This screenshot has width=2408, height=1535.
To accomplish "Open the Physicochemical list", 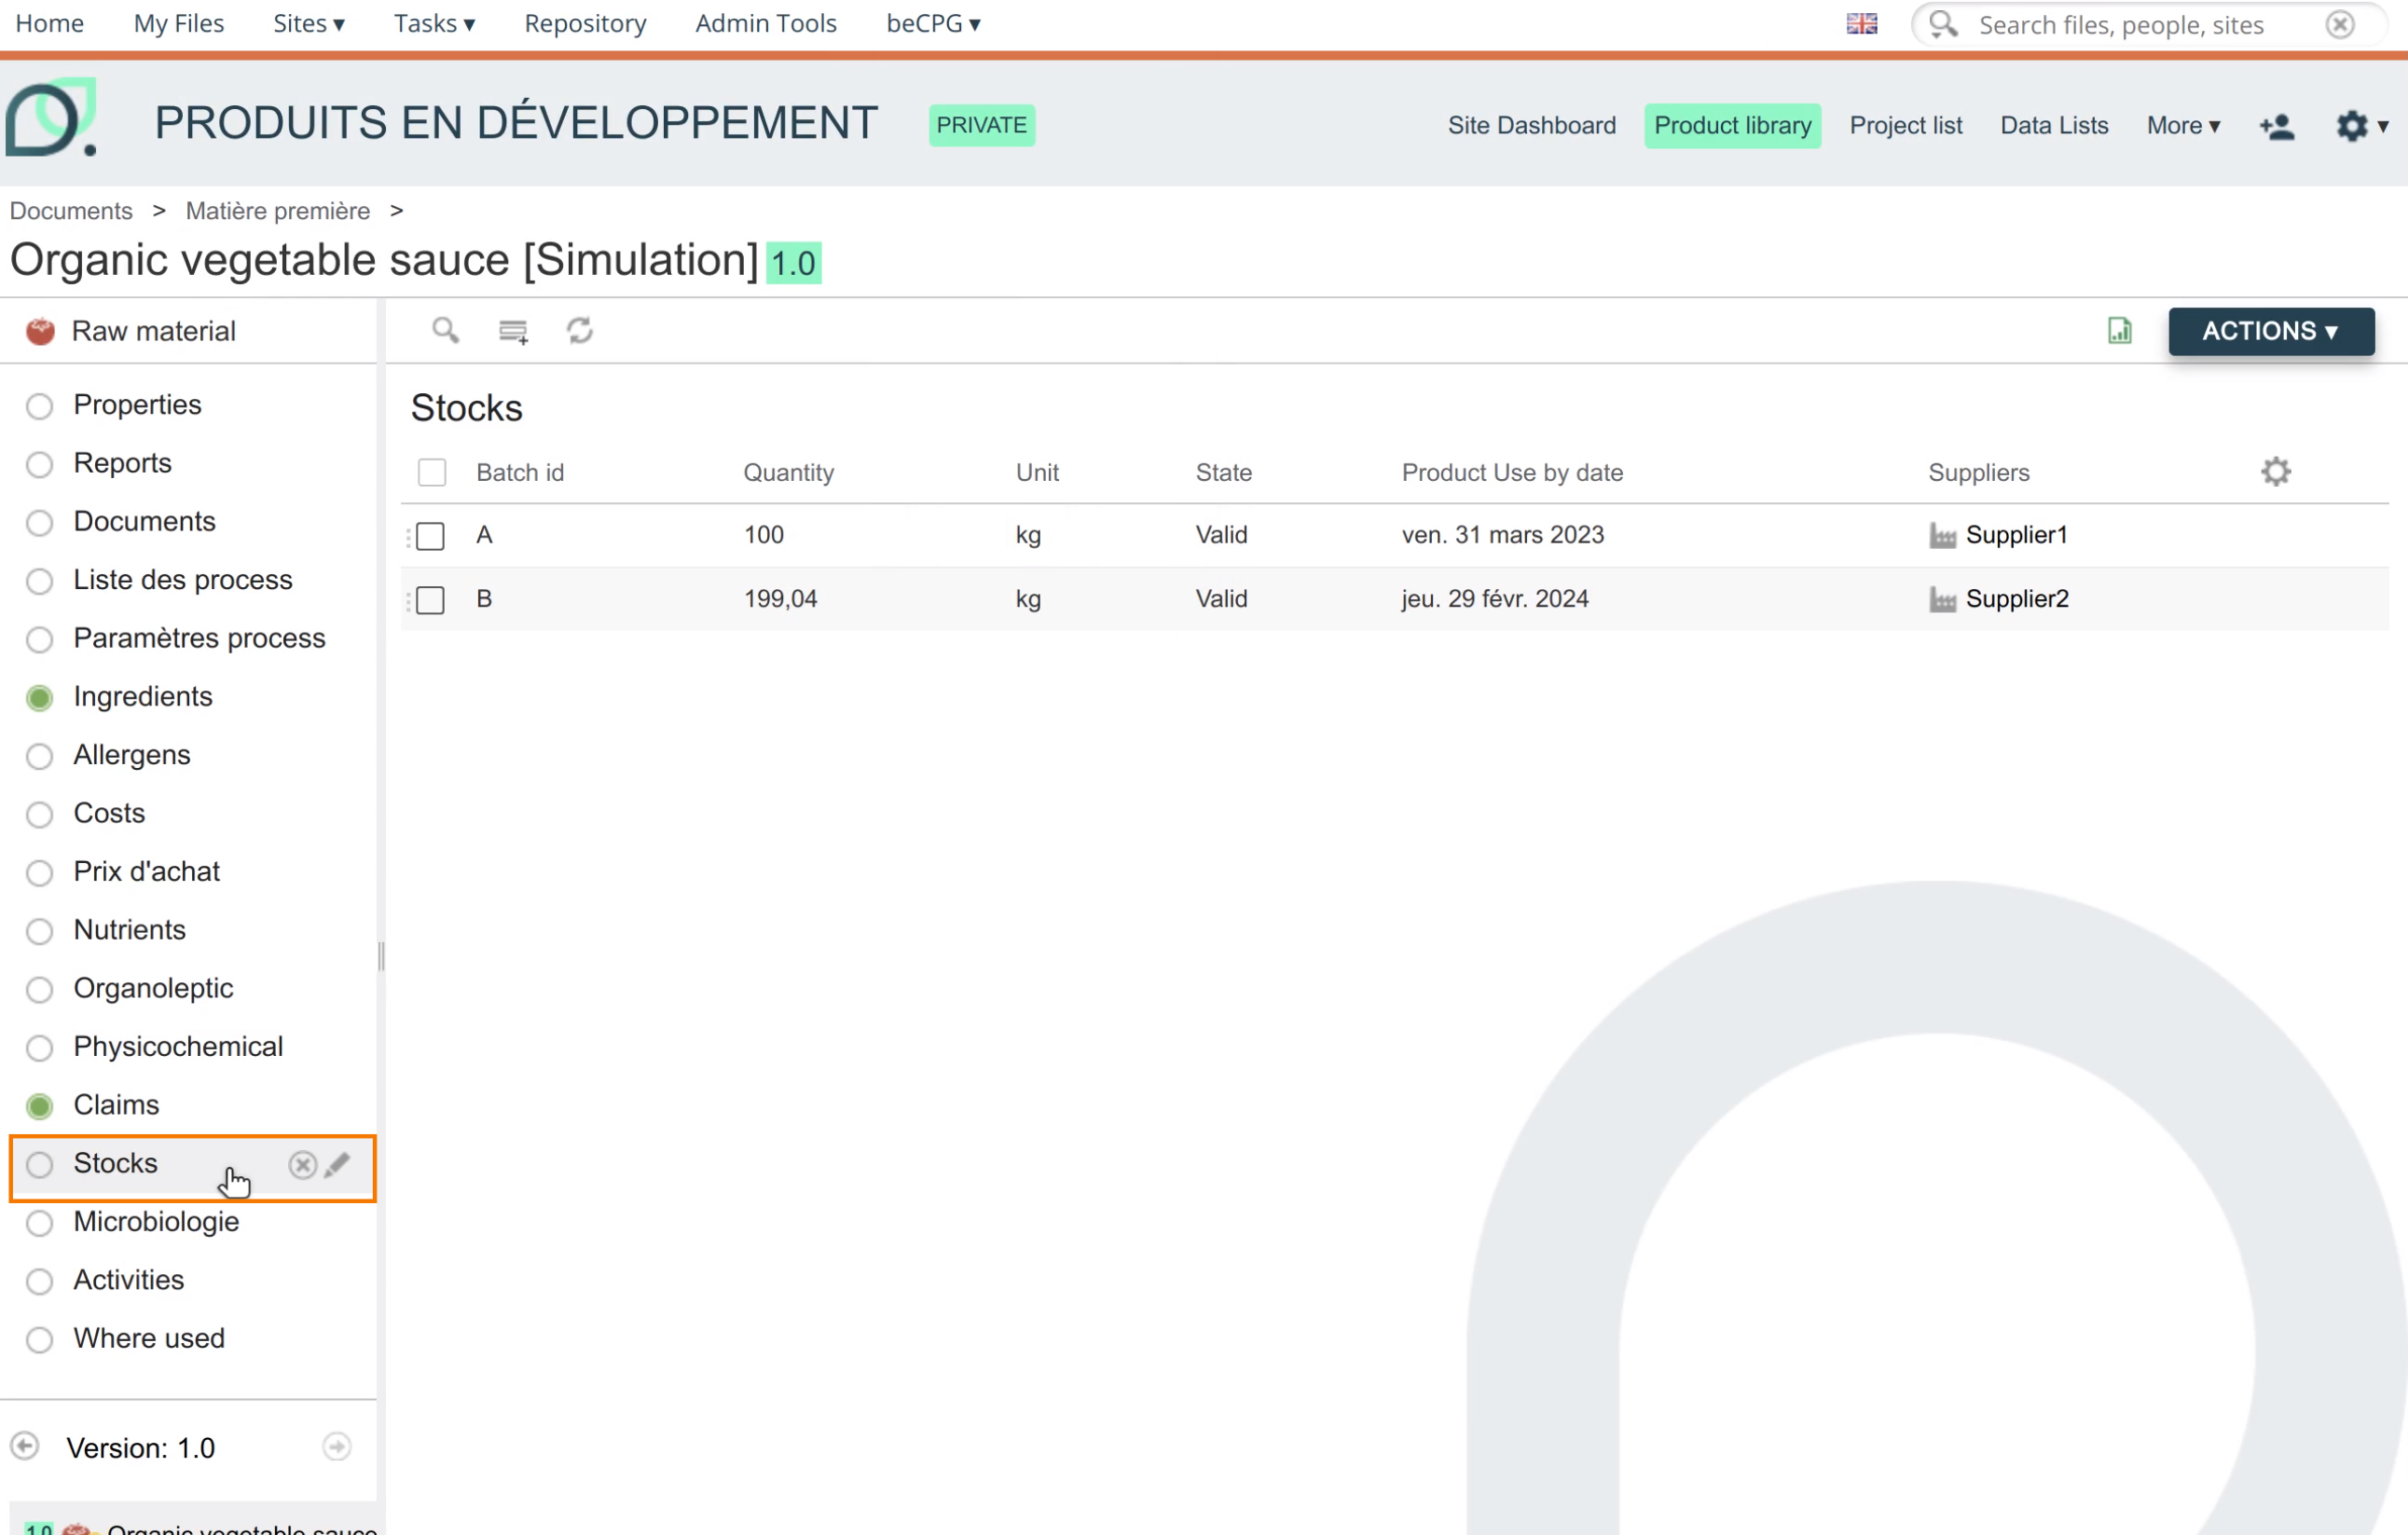I will point(178,1047).
